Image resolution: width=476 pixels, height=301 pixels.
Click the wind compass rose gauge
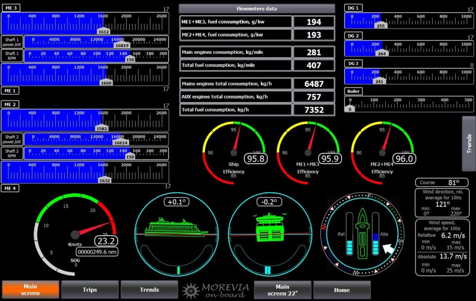coord(363,235)
